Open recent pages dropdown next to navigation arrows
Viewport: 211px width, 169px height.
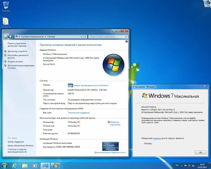(x=13, y=37)
